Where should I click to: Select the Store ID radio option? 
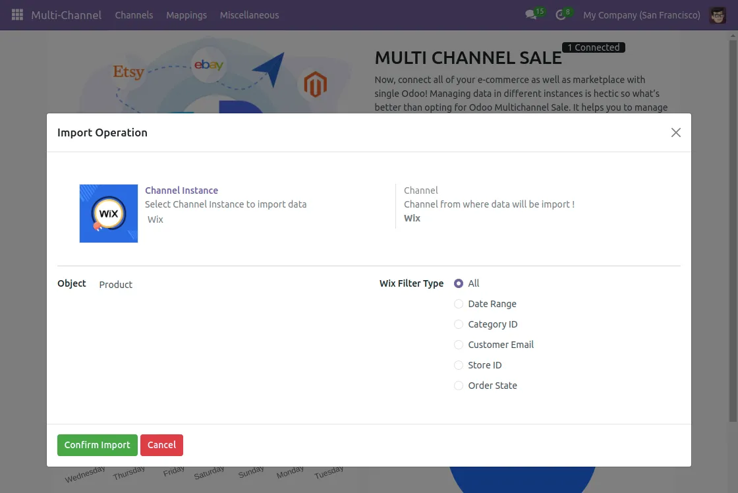click(x=459, y=365)
